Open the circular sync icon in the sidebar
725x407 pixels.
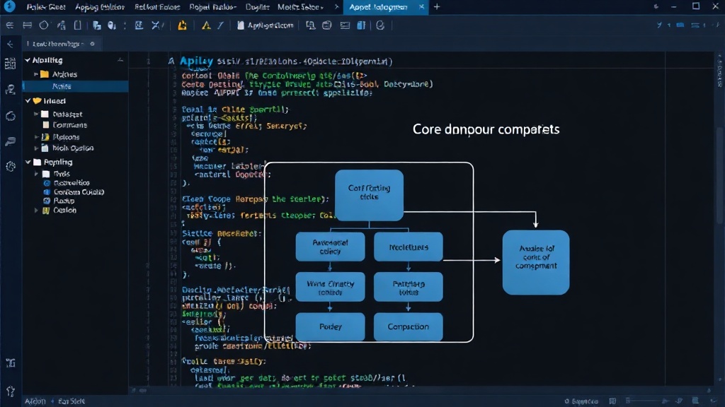click(x=10, y=116)
